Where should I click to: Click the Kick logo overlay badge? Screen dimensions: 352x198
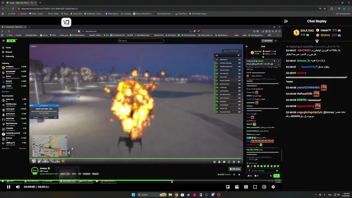tap(66, 22)
